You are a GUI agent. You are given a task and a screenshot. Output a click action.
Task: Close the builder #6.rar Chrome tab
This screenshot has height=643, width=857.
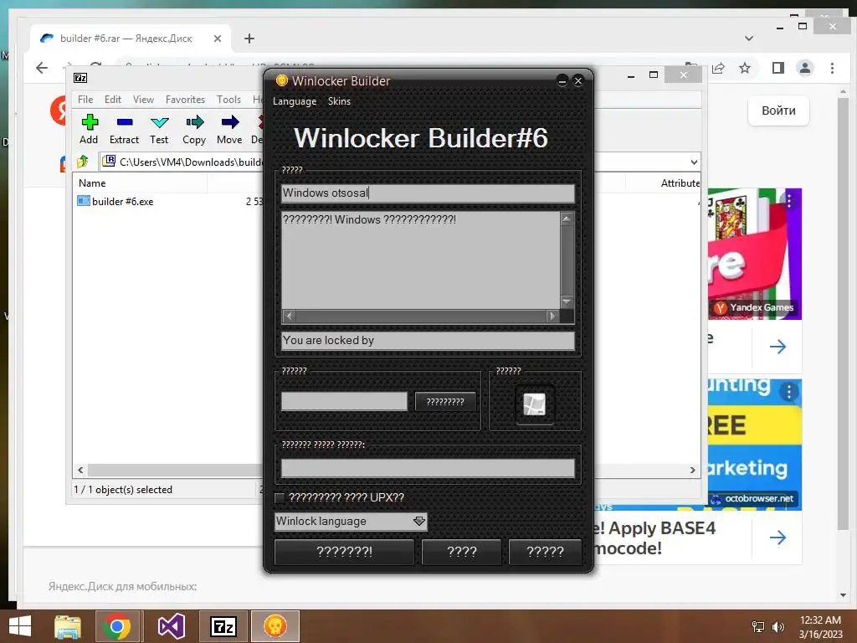[218, 39]
